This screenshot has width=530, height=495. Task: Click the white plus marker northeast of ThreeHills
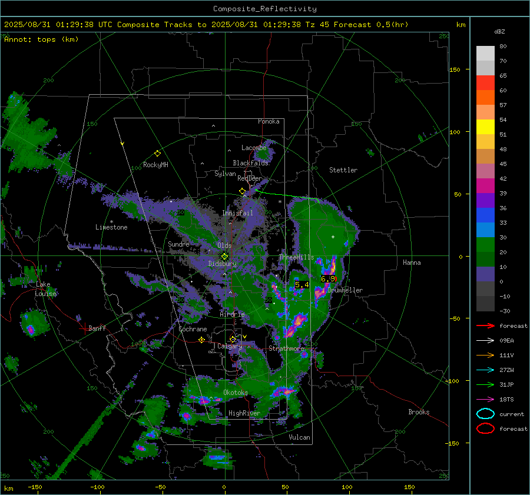click(333, 237)
